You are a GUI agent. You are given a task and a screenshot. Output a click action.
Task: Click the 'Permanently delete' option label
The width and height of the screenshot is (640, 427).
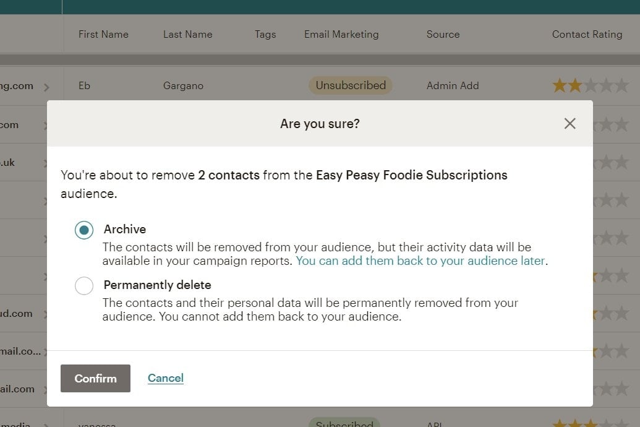157,285
